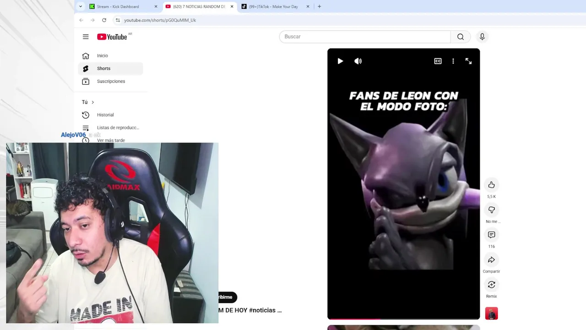
Task: Open a new browser tab
Action: coord(319,6)
